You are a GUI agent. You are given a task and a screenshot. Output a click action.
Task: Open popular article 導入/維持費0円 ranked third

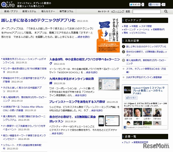[x=146, y=62]
